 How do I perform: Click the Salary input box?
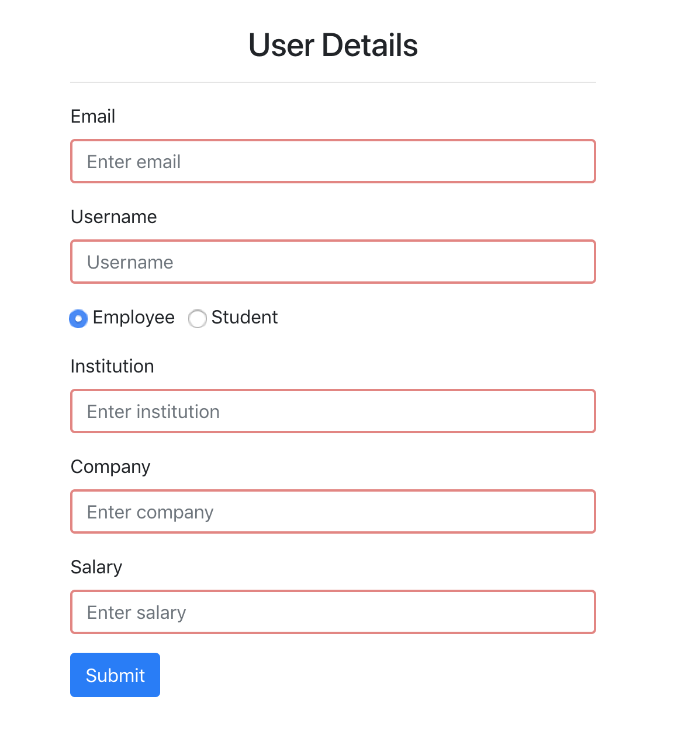[x=333, y=612]
